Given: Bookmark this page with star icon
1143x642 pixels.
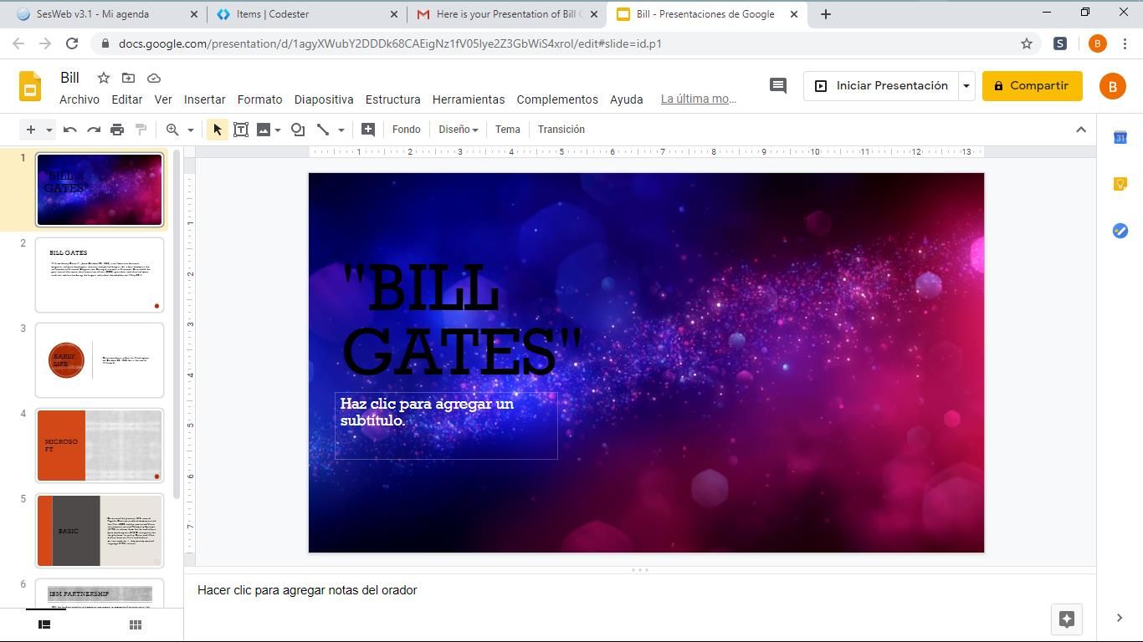Looking at the screenshot, I should 1027,43.
